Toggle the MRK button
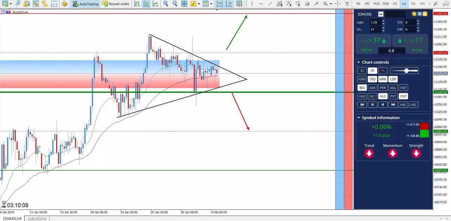Image resolution: width=451 pixels, height=221 pixels. pyautogui.click(x=383, y=79)
